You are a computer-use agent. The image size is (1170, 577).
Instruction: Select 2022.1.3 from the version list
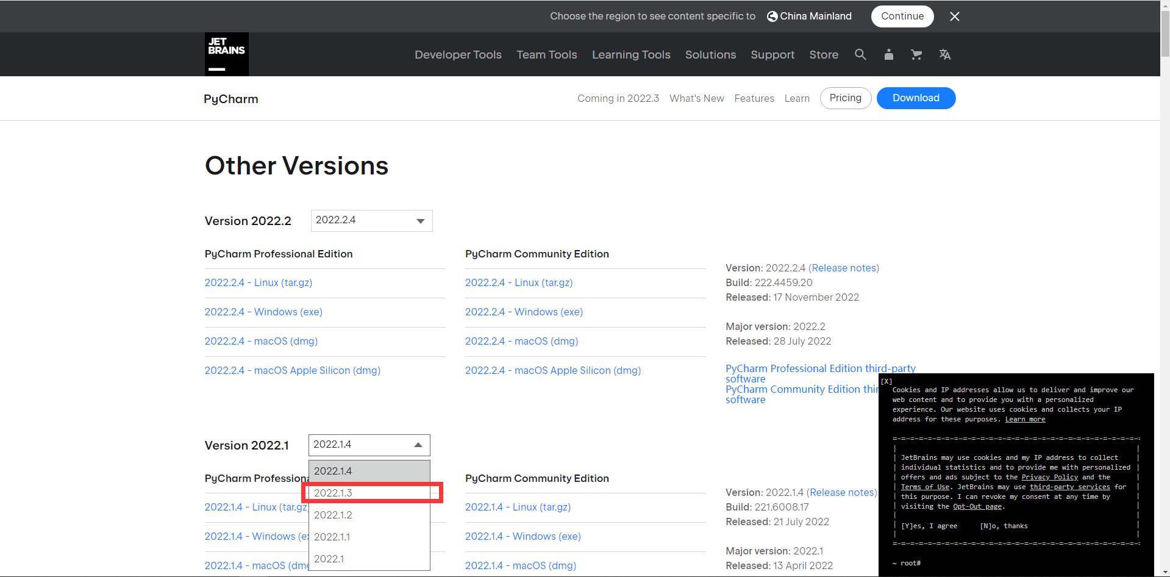point(369,493)
